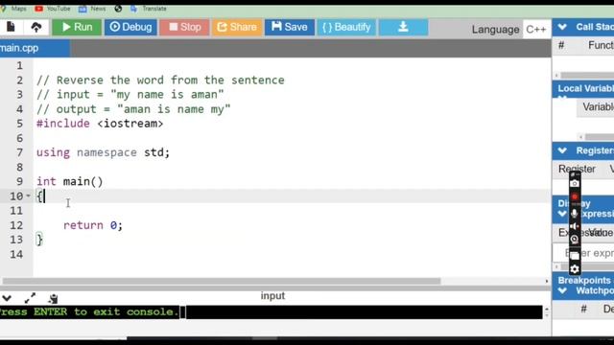Screen dimensions: 614x345
Task: Collapse the Breakpoints and Watchpoints chevron
Action: pyautogui.click(x=562, y=290)
